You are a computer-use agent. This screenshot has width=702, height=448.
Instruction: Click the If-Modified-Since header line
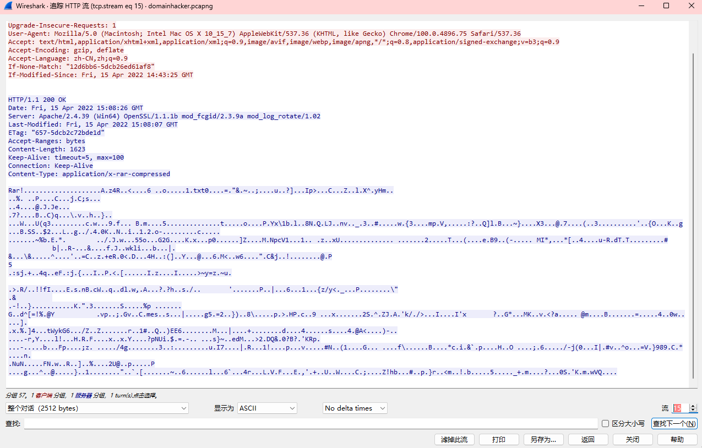click(101, 75)
